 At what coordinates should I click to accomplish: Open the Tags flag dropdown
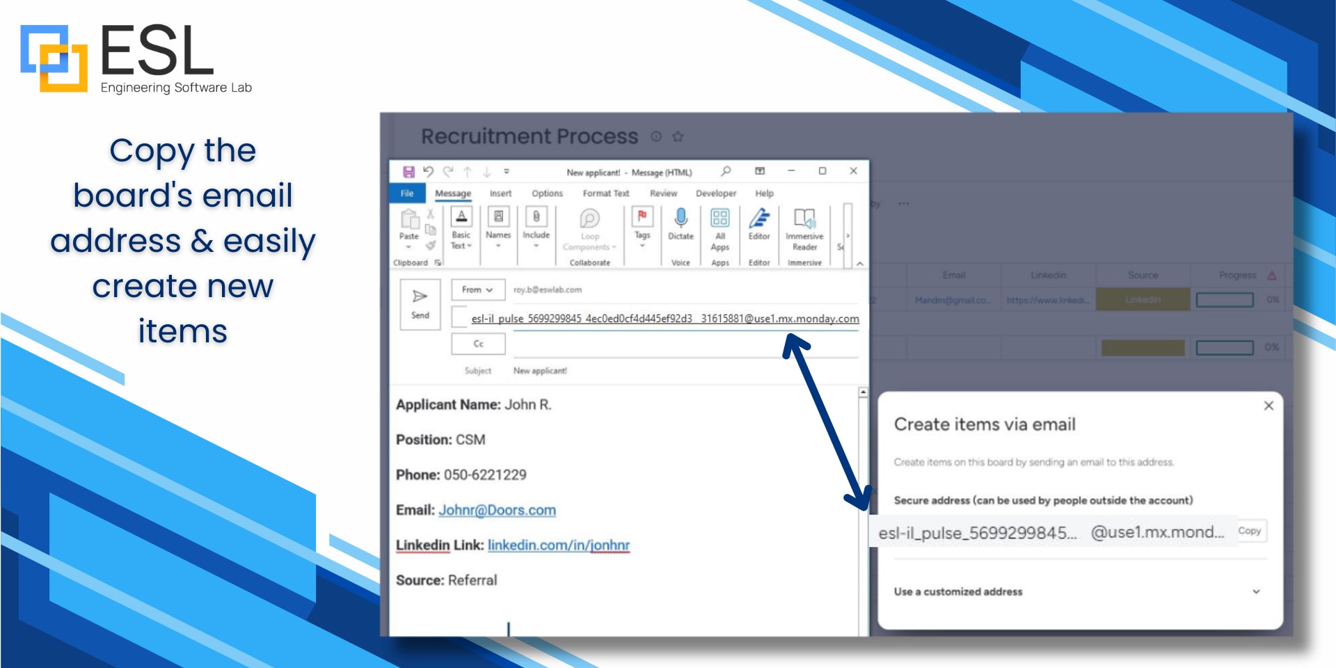coord(642,228)
